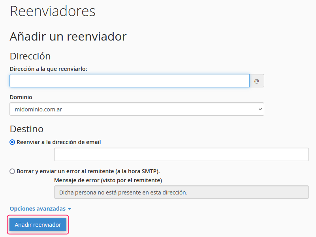Click the 'Reenviar a la dirección de email' label text
Viewport: 316px width, 237px height.
click(x=58, y=142)
